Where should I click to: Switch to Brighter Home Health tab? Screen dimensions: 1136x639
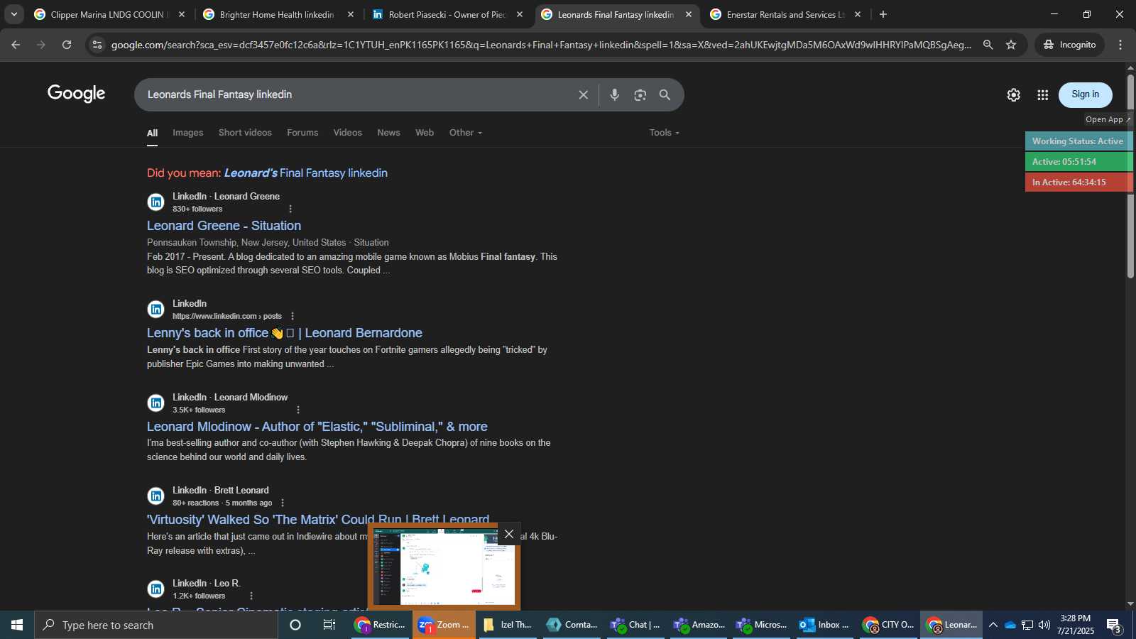pyautogui.click(x=277, y=14)
